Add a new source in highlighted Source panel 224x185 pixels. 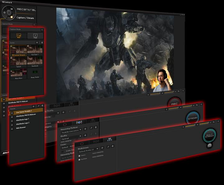tap(33, 106)
